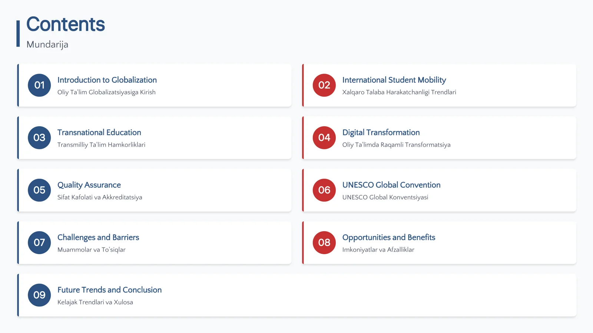This screenshot has height=333, width=593.
Task: Select Quality Assurance title
Action: 89,185
